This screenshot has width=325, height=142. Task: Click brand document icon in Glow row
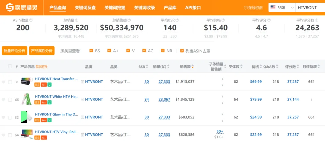click(x=82, y=117)
